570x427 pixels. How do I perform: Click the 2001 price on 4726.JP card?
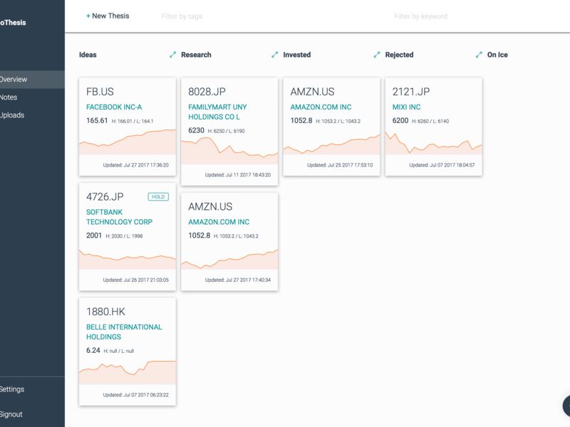94,236
